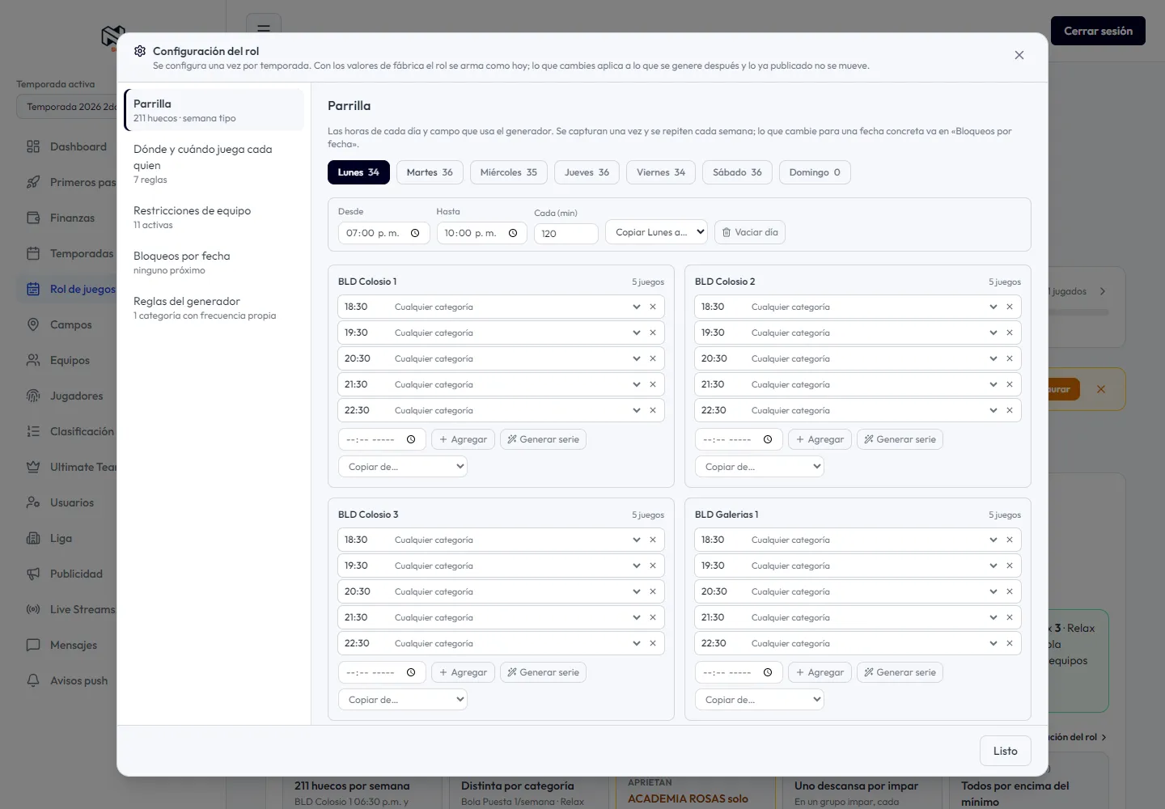Open Bloqueos por fecha section
1165x809 pixels.
(214, 262)
